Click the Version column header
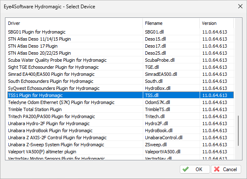 point(217,23)
